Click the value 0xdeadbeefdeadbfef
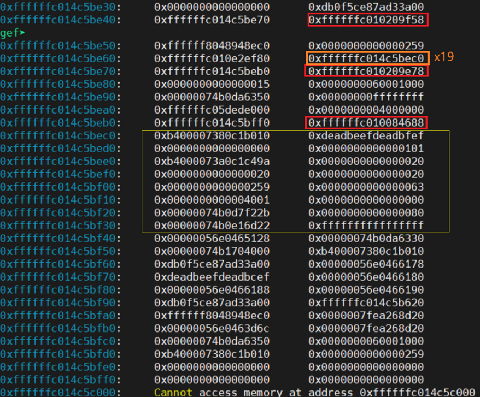The image size is (480, 397). (x=366, y=135)
